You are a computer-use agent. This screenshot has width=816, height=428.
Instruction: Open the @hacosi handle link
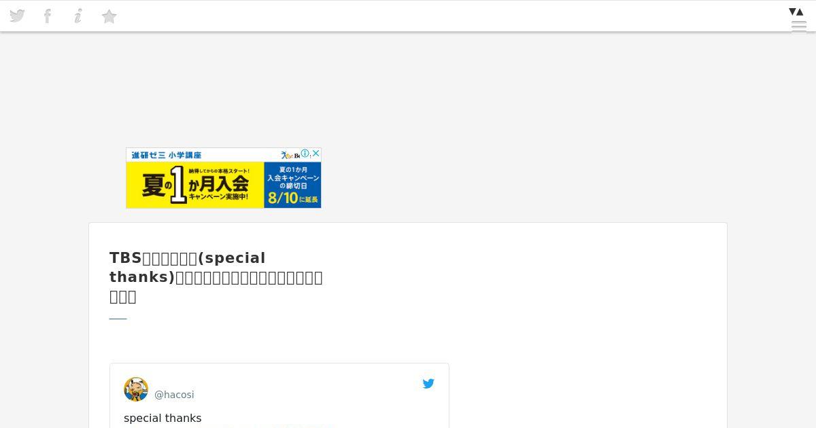(x=174, y=395)
